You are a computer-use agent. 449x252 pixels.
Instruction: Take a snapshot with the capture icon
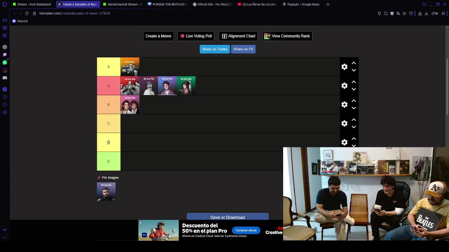pos(386,13)
